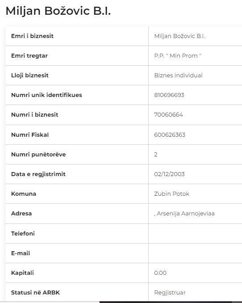
Task: Click the trade name value P.P. Min Prom
Action: coord(178,56)
